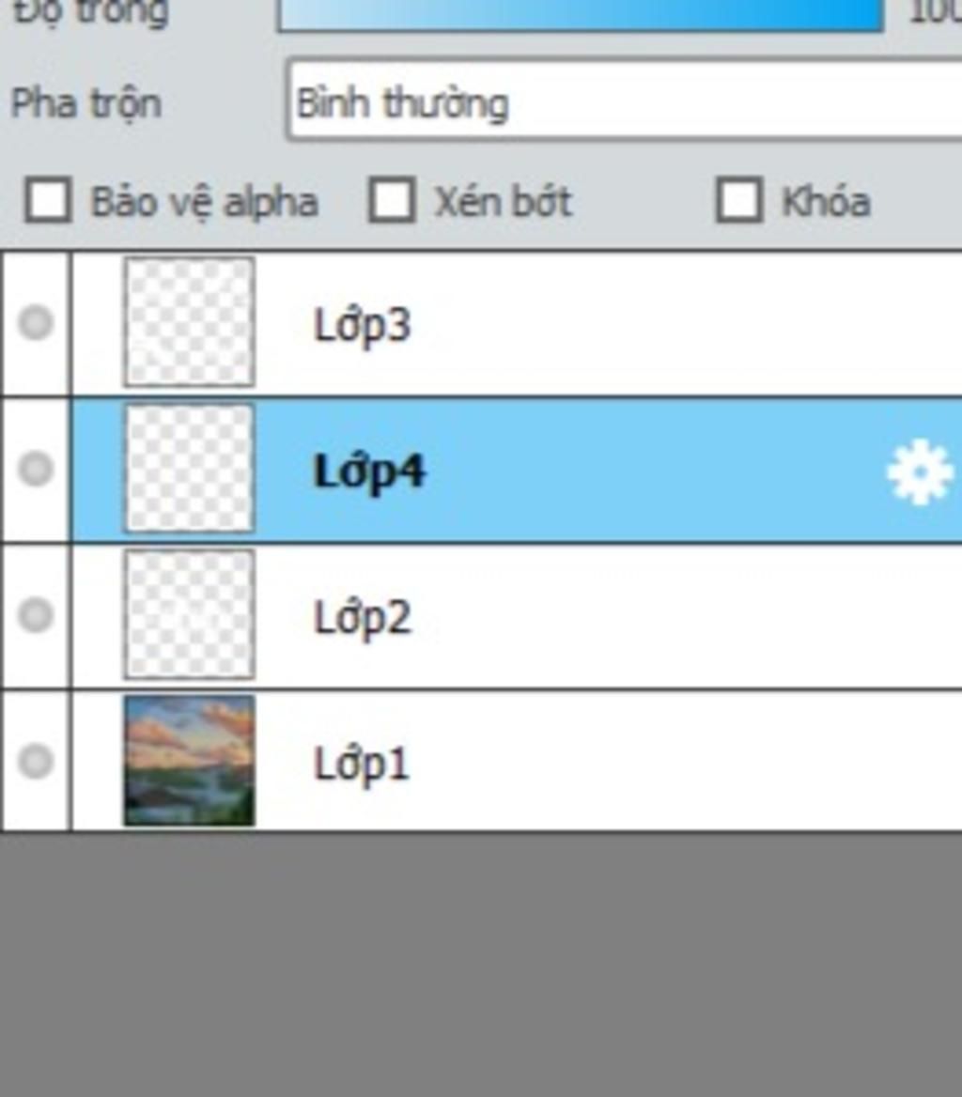Screen dimensions: 962x1097
Task: Click the highlighted Lớp4 layer name
Action: (x=368, y=471)
